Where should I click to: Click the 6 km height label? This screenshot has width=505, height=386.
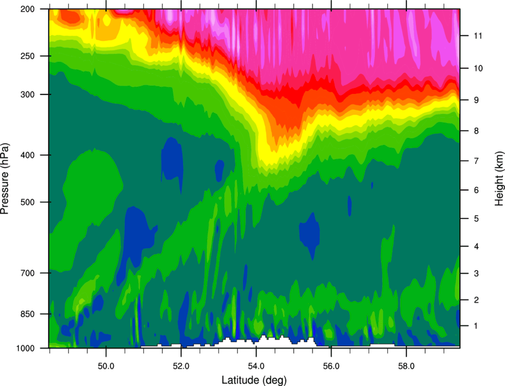point(476,190)
